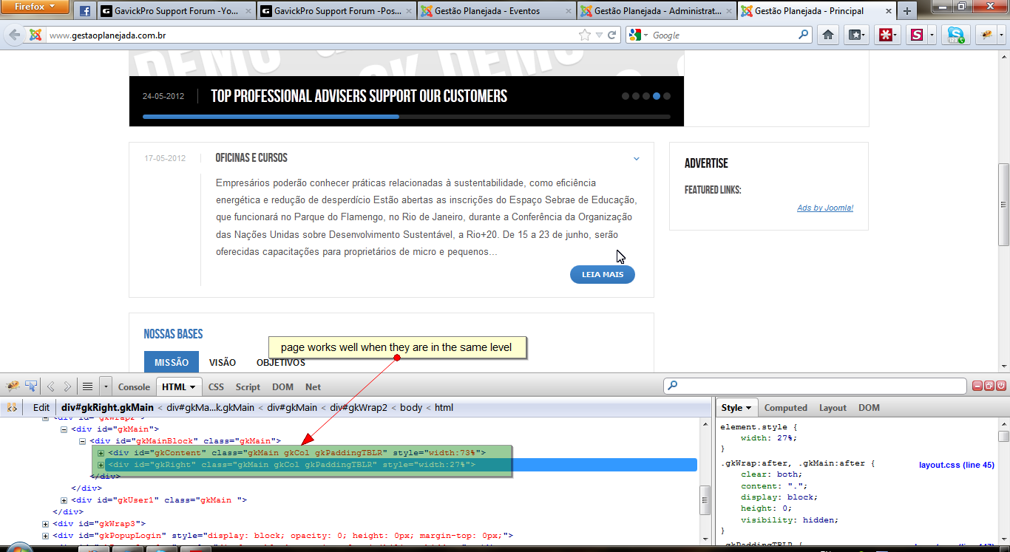Go to the browser home page
This screenshot has height=552, width=1010.
828,35
